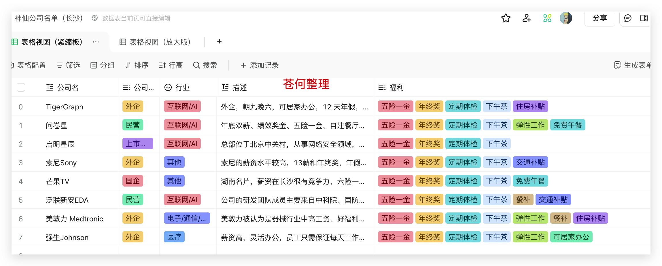Open more options for 紧缩板 view tab
662x266 pixels.
point(96,42)
